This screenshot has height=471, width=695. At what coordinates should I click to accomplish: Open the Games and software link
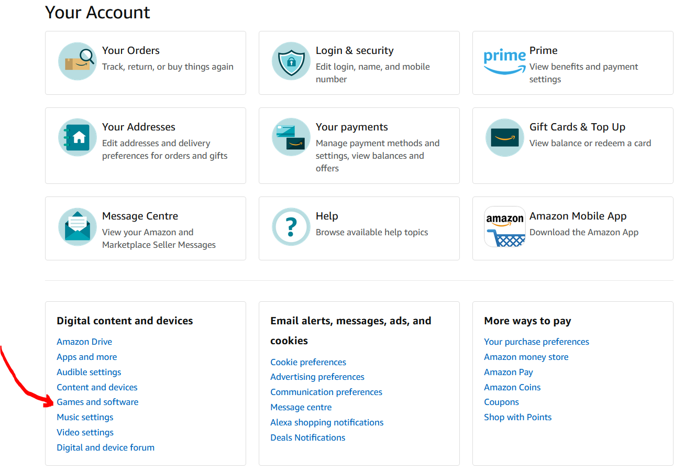click(97, 402)
